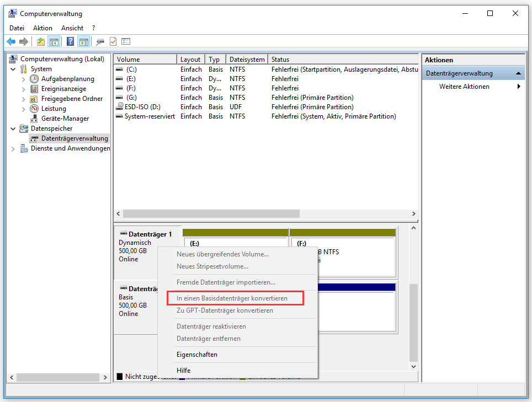
Task: Select the Ereignisanzeige icon in tree
Action: coord(34,89)
